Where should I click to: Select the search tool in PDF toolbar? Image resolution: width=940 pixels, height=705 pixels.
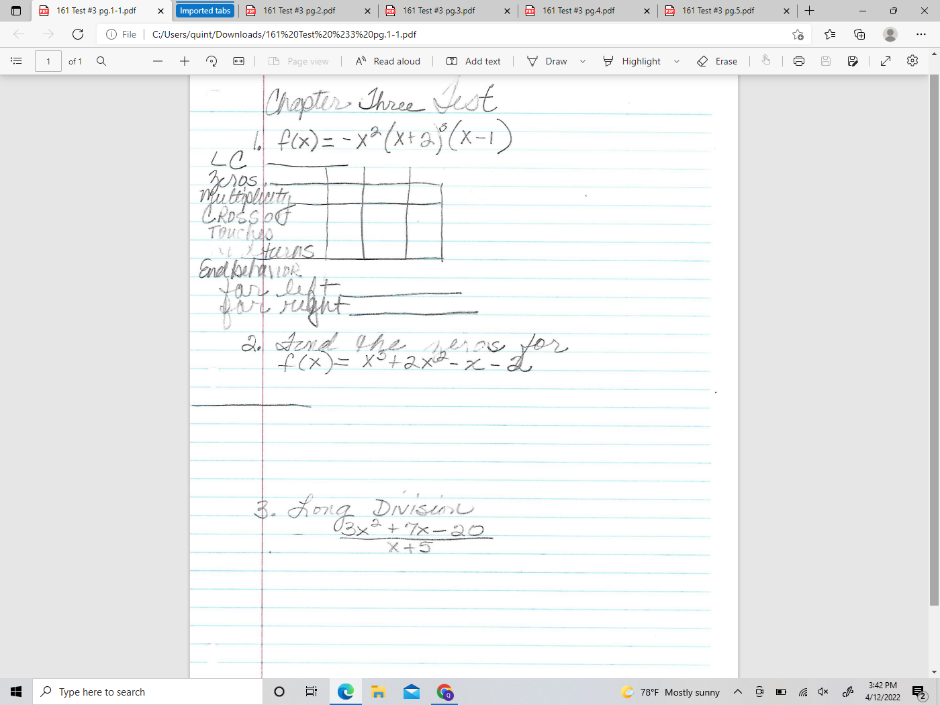pos(101,60)
